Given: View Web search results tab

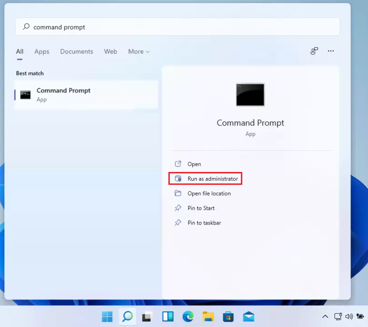Looking at the screenshot, I should 110,52.
